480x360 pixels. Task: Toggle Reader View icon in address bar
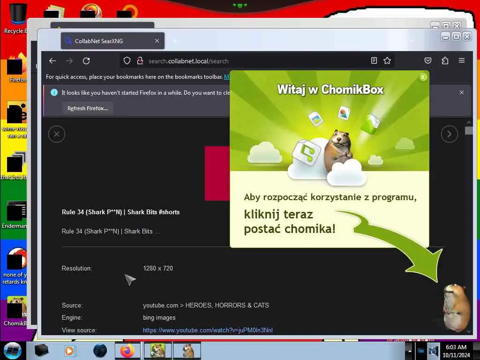click(x=374, y=60)
